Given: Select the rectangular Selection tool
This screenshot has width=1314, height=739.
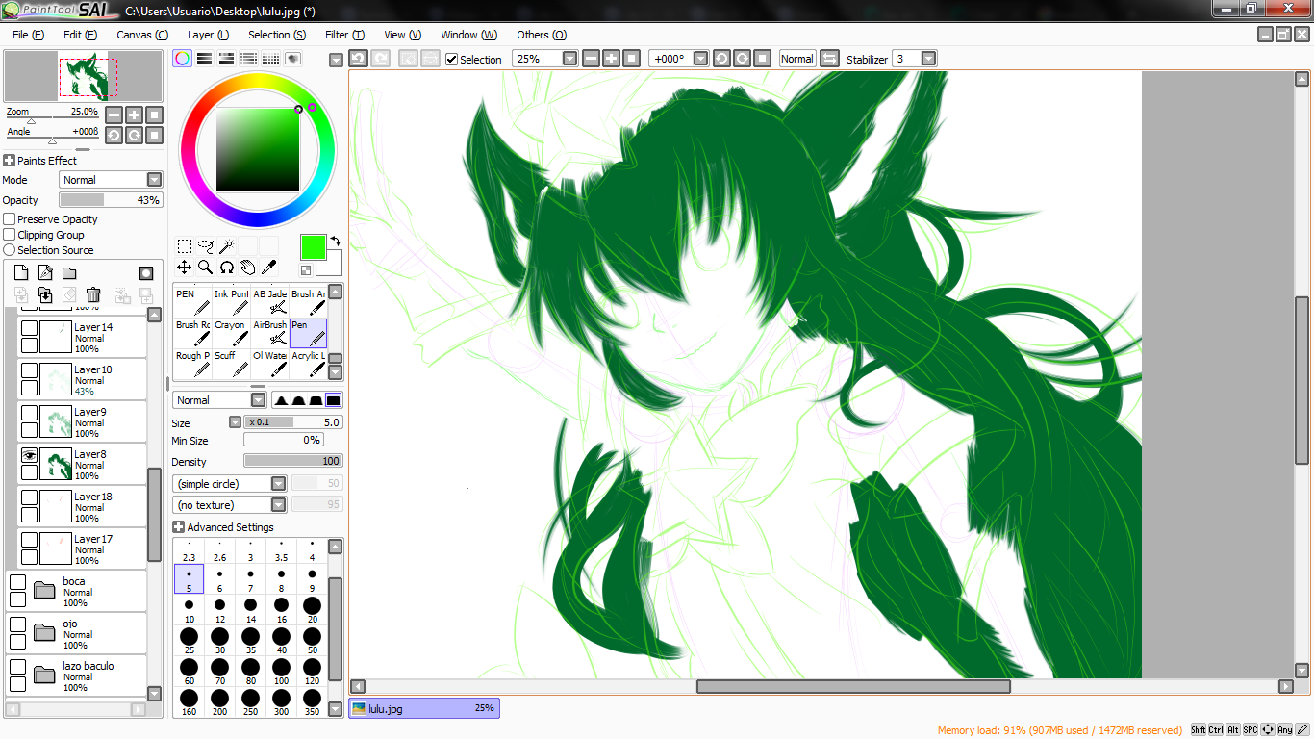Looking at the screenshot, I should coord(184,246).
